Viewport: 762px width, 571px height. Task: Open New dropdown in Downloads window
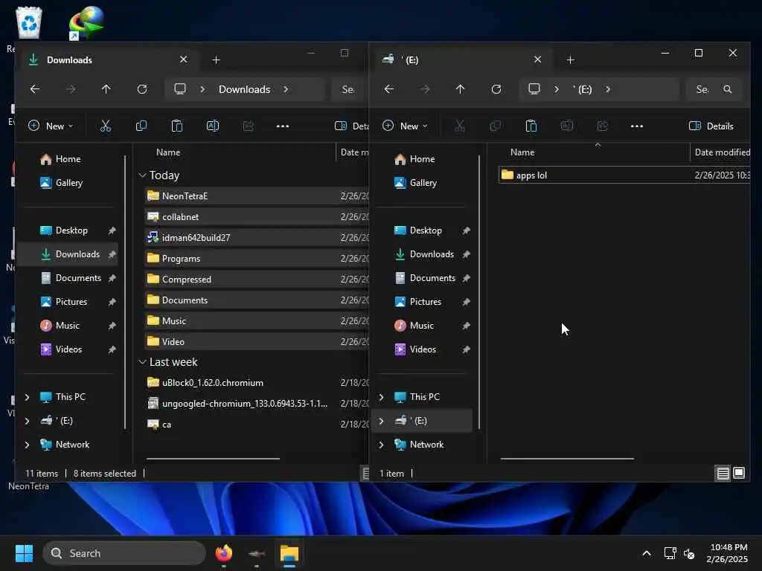tap(51, 126)
